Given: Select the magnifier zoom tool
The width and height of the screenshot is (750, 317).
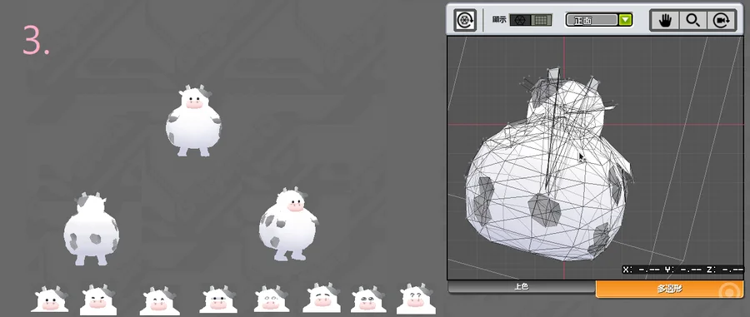Looking at the screenshot, I should [692, 20].
